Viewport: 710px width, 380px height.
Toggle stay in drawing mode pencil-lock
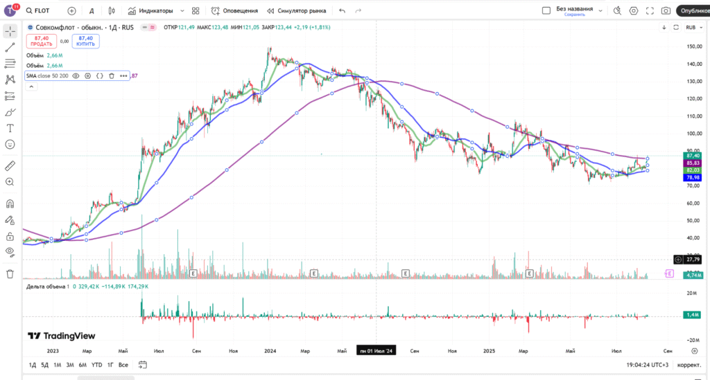pos(10,220)
